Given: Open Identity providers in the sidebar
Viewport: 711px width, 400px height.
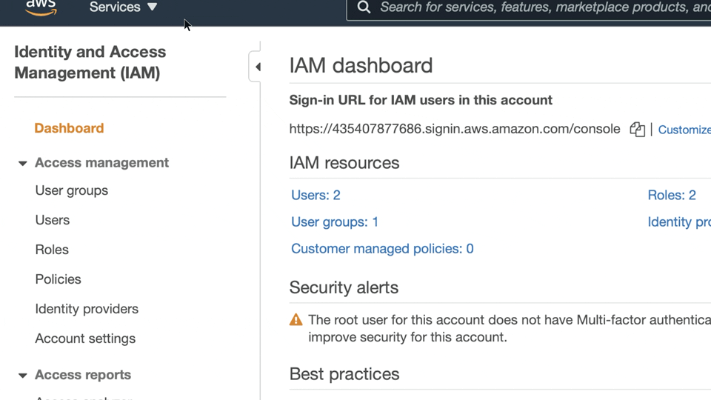Looking at the screenshot, I should [87, 309].
